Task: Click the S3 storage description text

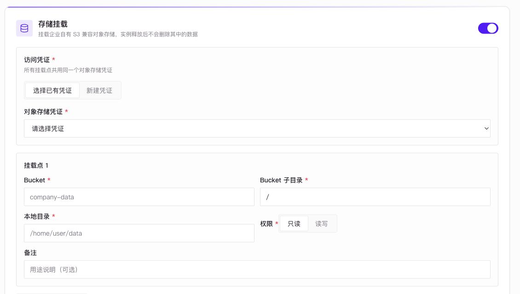Action: (118, 34)
